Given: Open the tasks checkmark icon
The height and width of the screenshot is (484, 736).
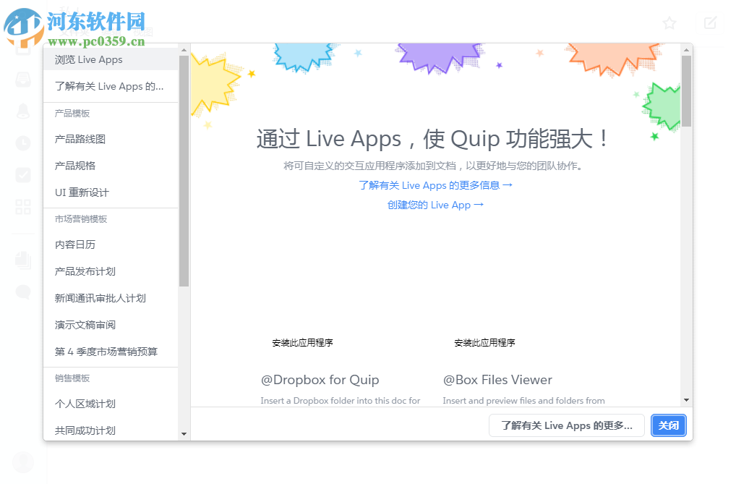Looking at the screenshot, I should click(22, 174).
